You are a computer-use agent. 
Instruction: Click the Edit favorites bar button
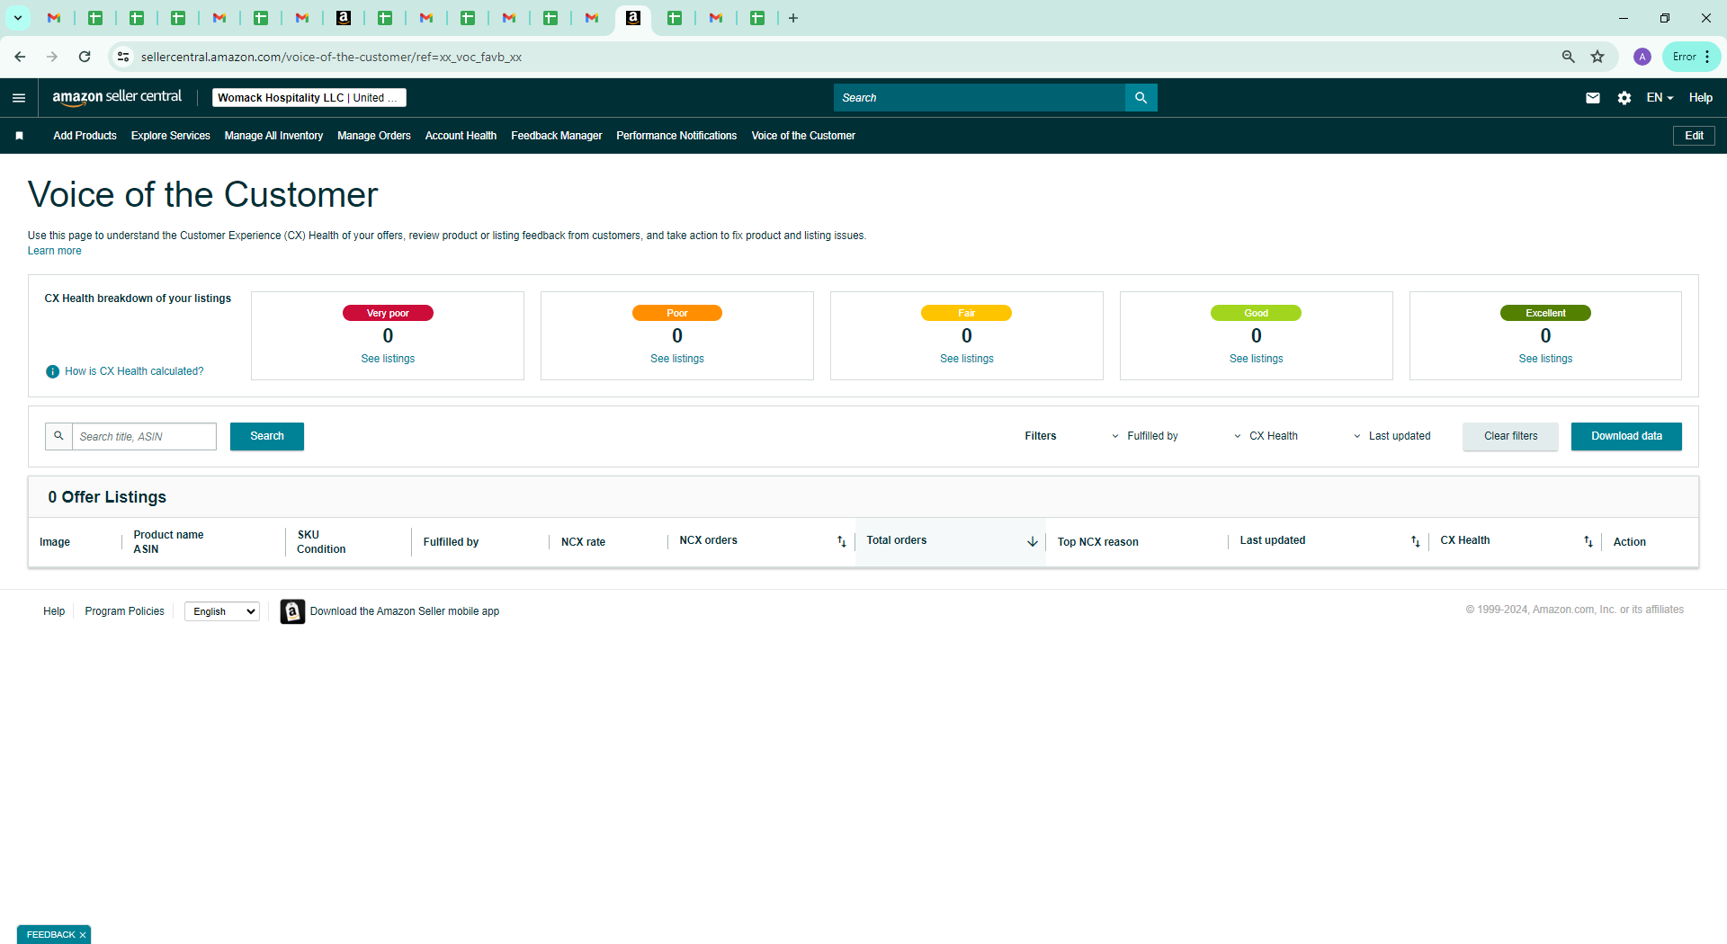click(1694, 136)
